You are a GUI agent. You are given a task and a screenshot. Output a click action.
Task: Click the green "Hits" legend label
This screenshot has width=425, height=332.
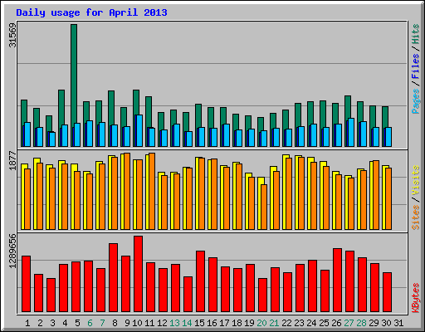pyautogui.click(x=415, y=34)
